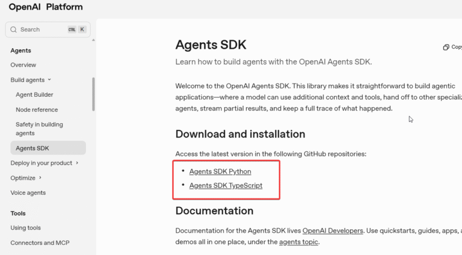The image size is (462, 255).
Task: Open Node reference page
Action: (37, 109)
